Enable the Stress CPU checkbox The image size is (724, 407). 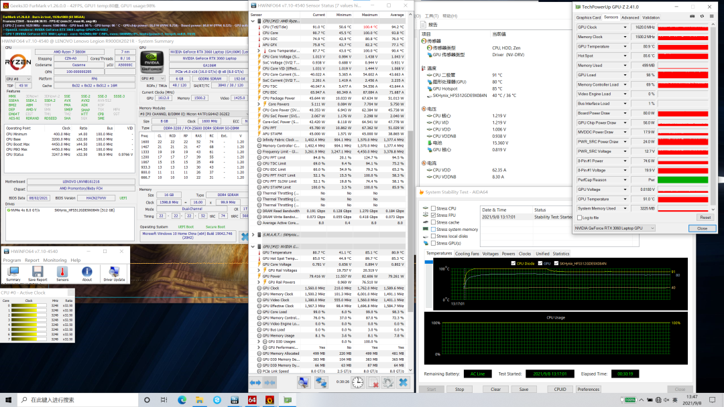pyautogui.click(x=433, y=208)
